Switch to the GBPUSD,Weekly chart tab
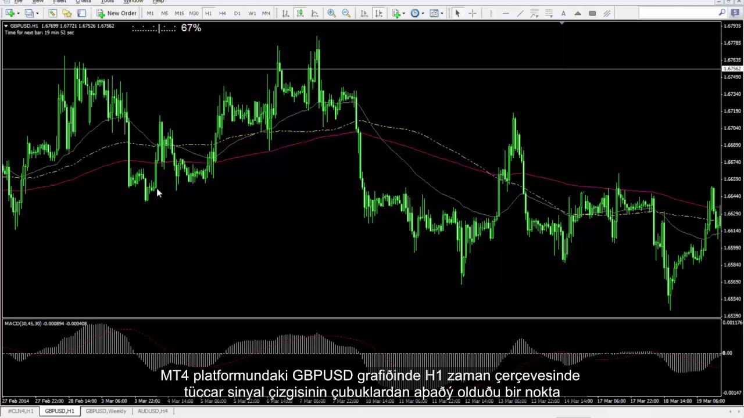The width and height of the screenshot is (744, 418). pos(106,411)
